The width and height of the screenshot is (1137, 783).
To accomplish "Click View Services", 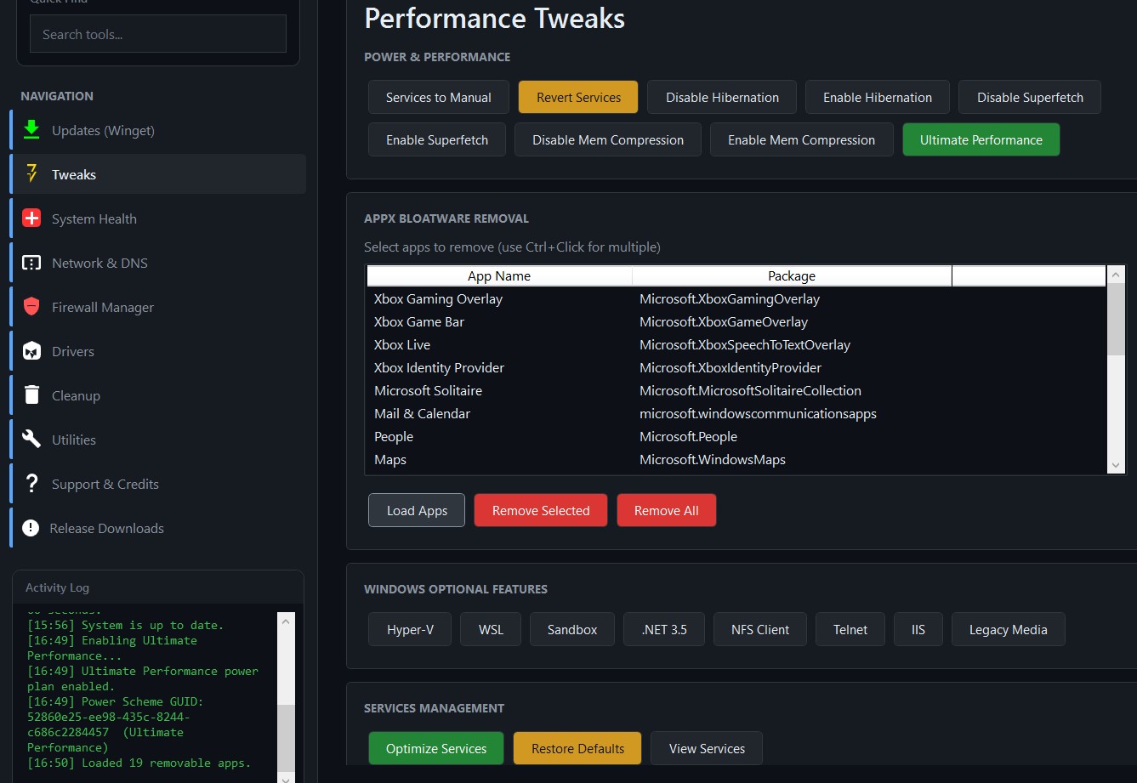I will pos(706,748).
